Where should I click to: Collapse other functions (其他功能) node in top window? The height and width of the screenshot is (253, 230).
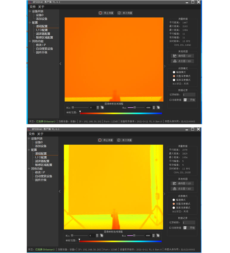pos(30,41)
